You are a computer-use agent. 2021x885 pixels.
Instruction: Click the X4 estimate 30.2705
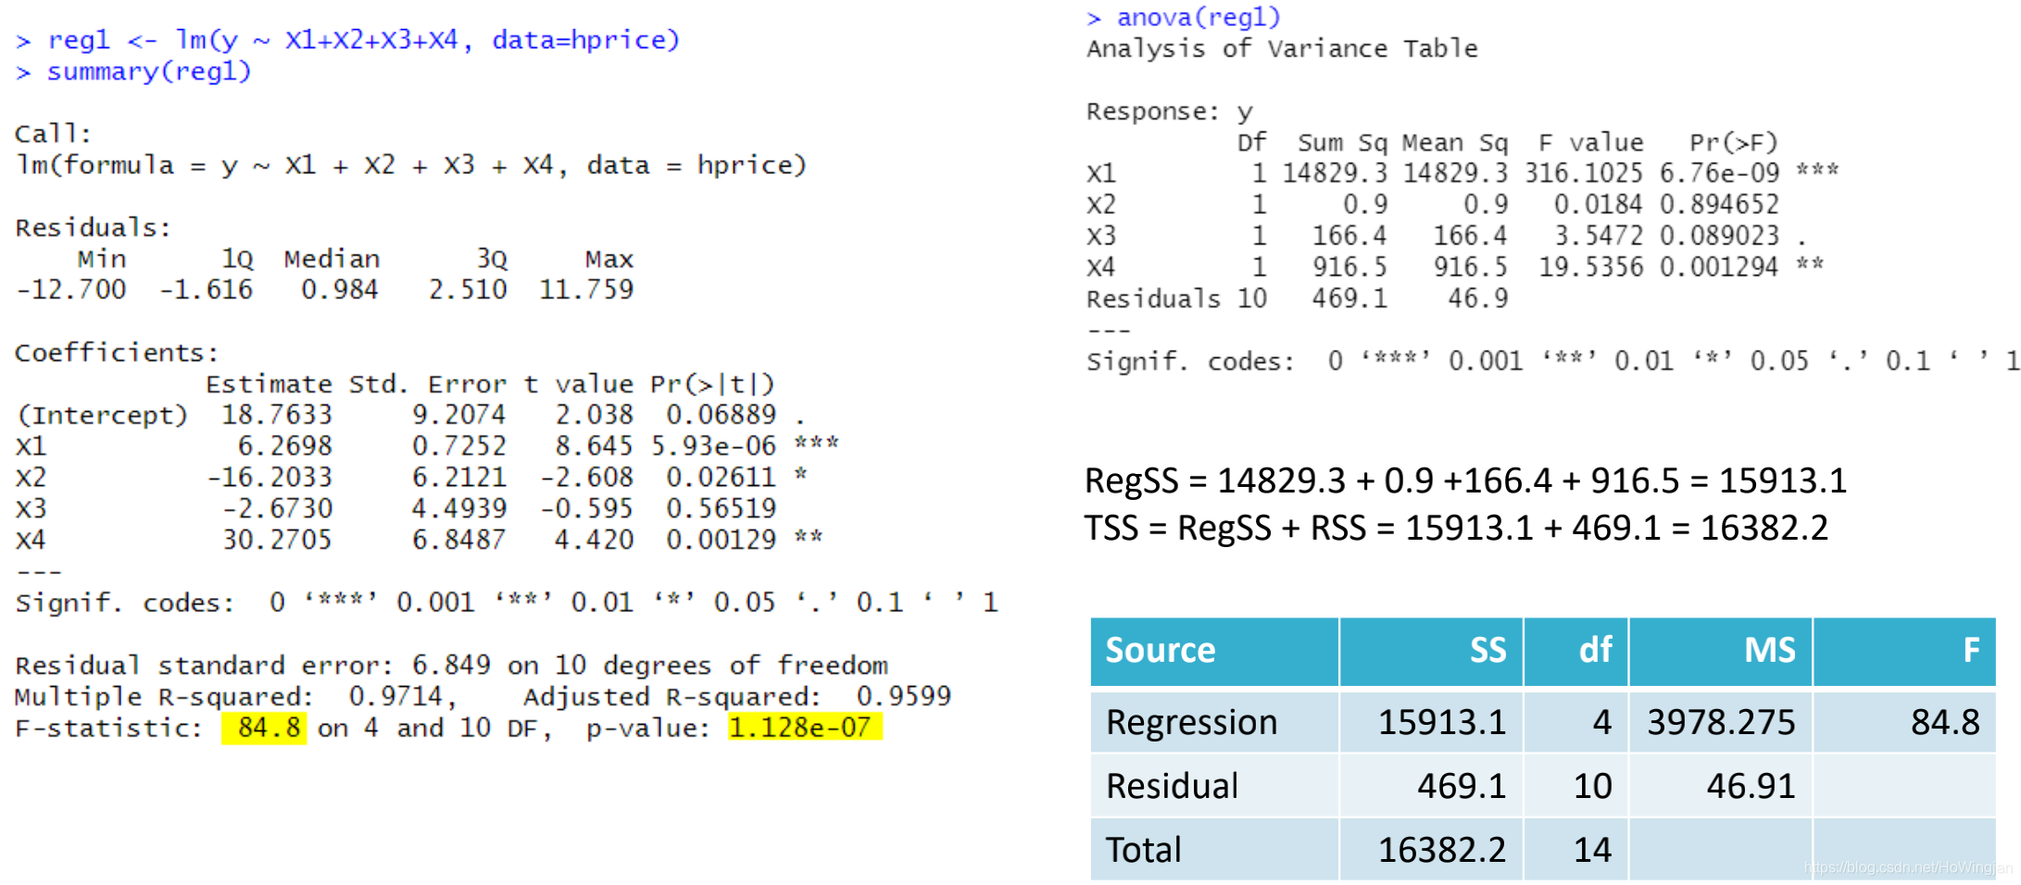click(276, 539)
